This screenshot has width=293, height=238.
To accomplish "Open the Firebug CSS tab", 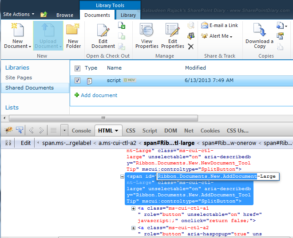I will [131, 131].
